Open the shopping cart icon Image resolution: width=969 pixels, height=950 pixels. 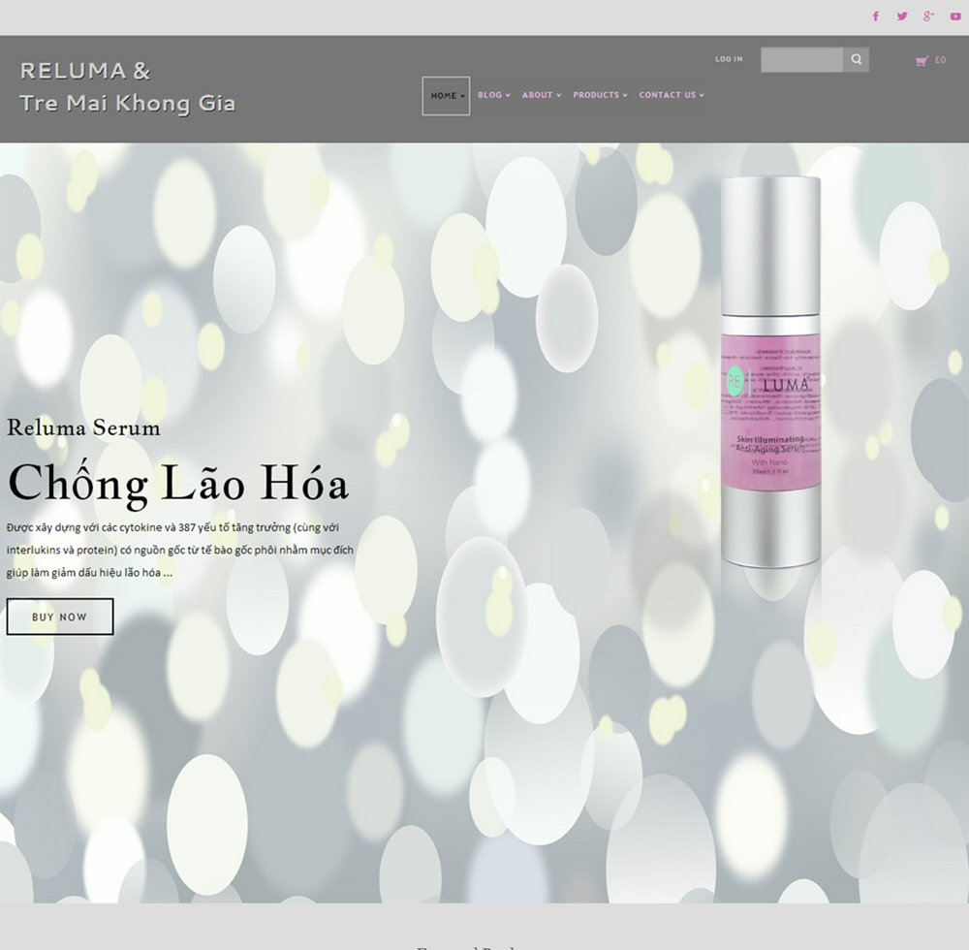922,60
